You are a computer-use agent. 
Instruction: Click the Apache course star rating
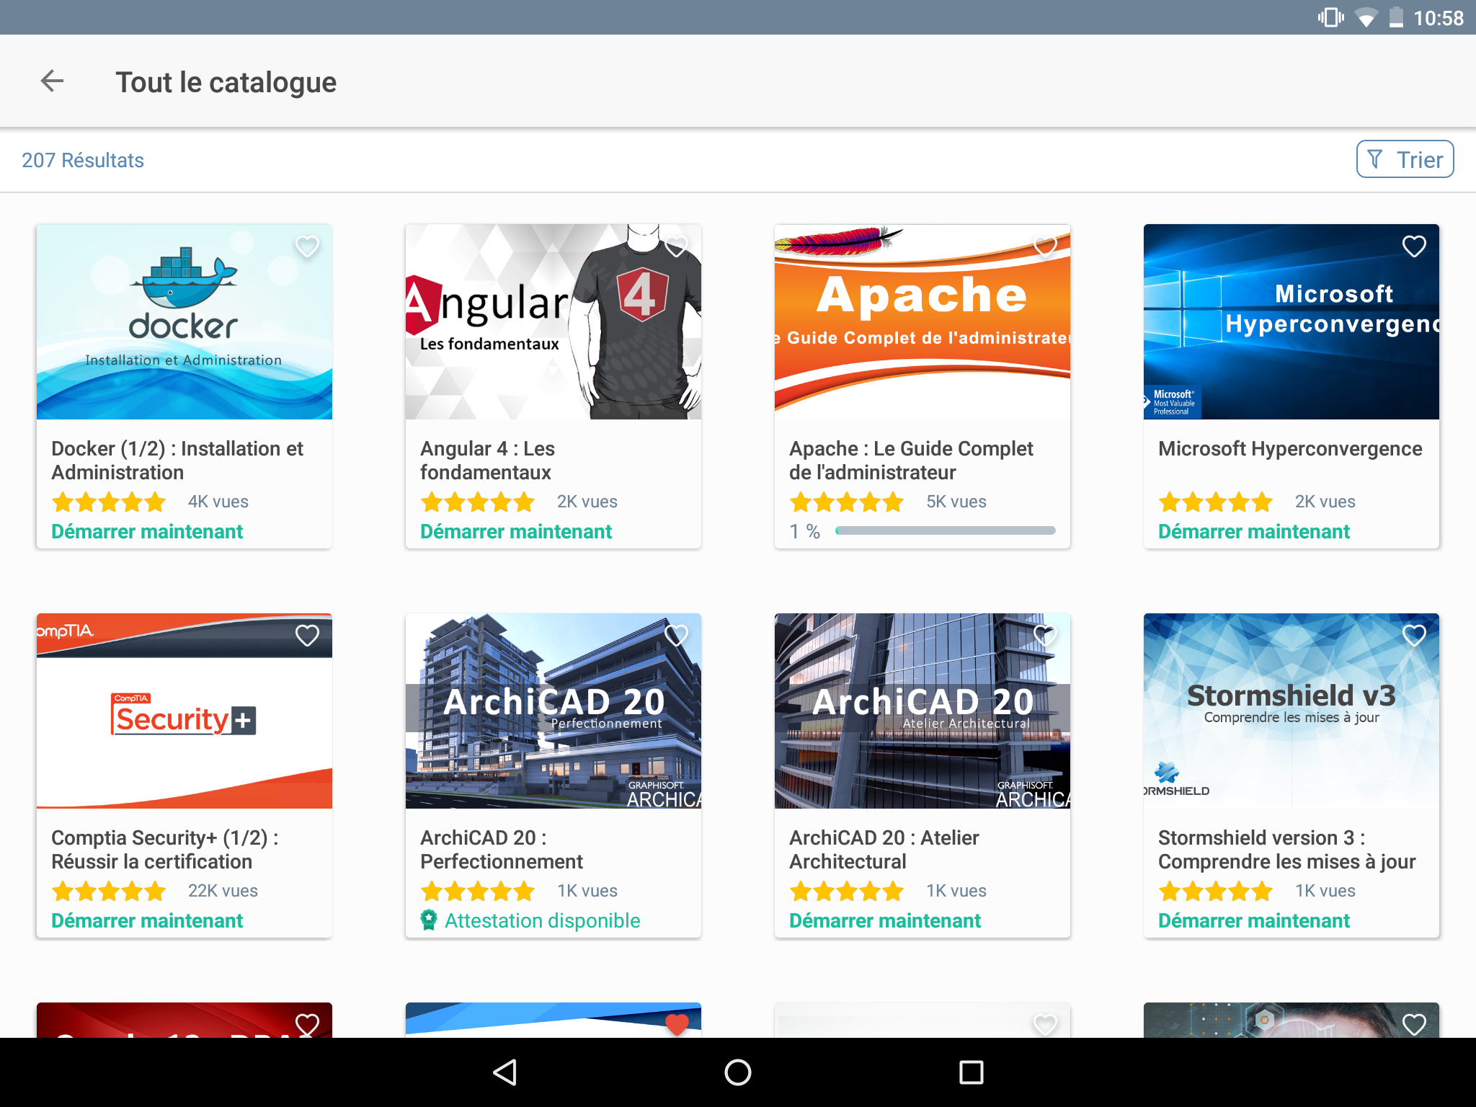coord(847,502)
